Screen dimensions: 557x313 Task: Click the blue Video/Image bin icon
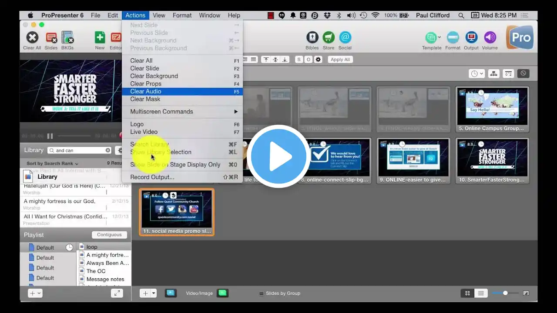point(171,293)
